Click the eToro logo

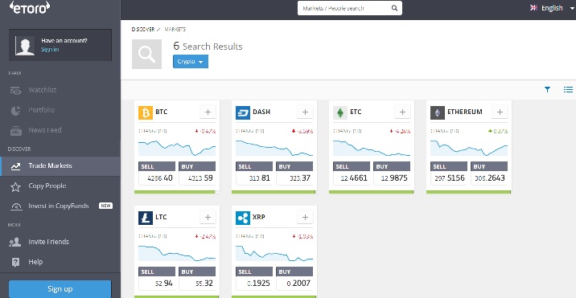click(x=30, y=7)
